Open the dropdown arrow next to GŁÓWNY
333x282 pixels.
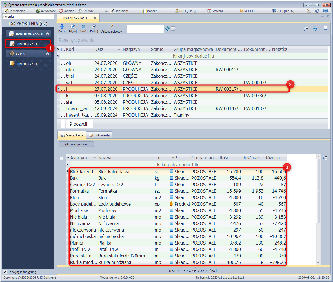[106, 11]
